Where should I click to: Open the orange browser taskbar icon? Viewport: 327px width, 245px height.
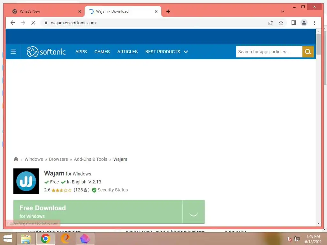click(x=65, y=239)
